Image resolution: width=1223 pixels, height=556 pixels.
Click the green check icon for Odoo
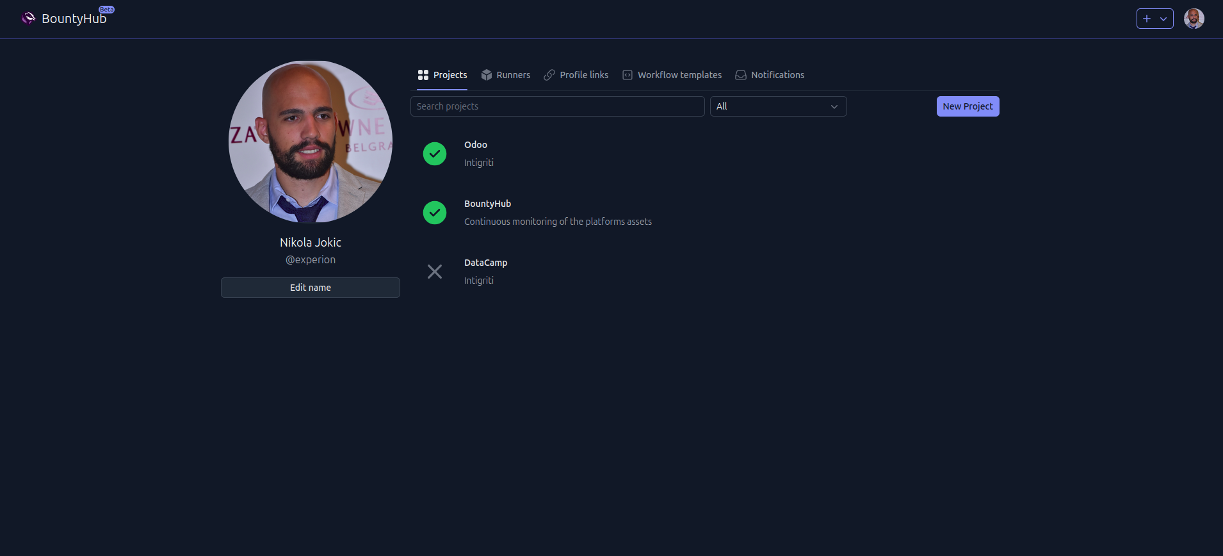pyautogui.click(x=435, y=154)
